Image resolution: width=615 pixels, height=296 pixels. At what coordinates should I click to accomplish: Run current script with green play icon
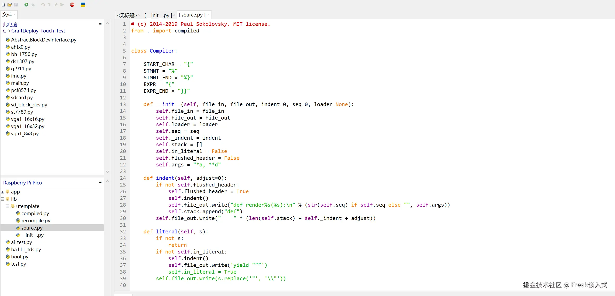pos(26,5)
